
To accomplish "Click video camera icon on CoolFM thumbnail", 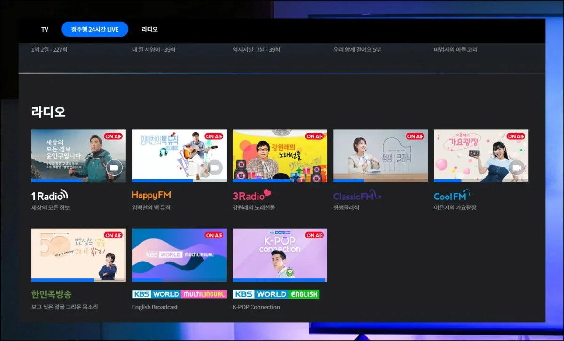I will tap(517, 167).
